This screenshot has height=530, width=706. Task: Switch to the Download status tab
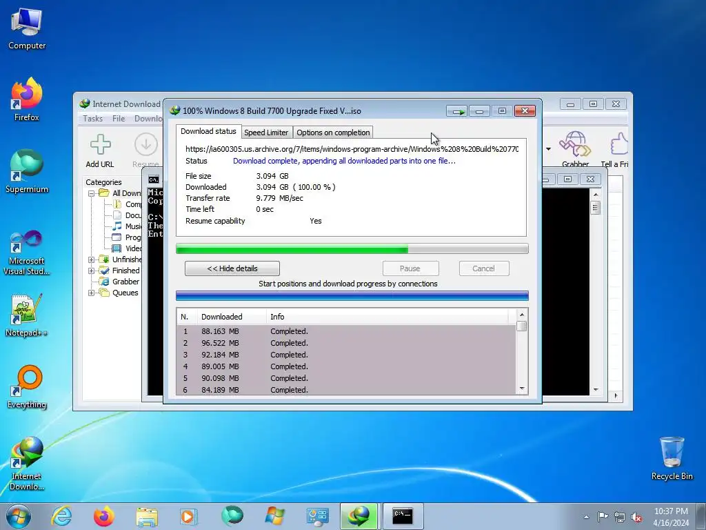tap(208, 131)
